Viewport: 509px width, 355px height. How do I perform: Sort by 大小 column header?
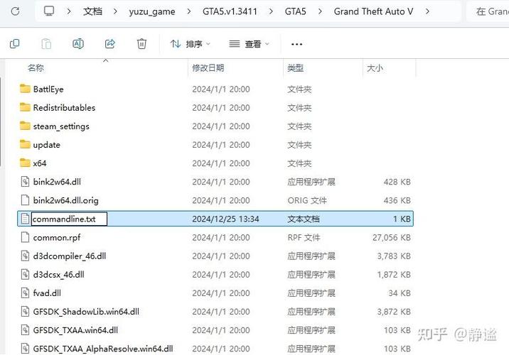[375, 68]
